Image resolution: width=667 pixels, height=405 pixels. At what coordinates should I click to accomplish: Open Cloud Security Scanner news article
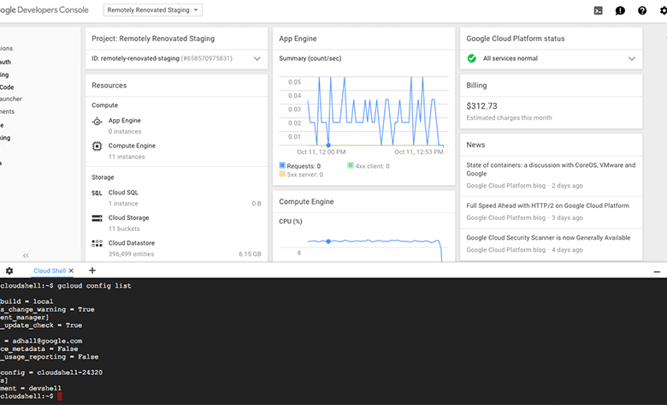(548, 238)
